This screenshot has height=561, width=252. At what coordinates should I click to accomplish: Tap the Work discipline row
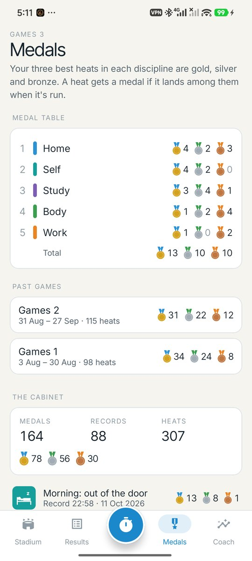tap(126, 233)
